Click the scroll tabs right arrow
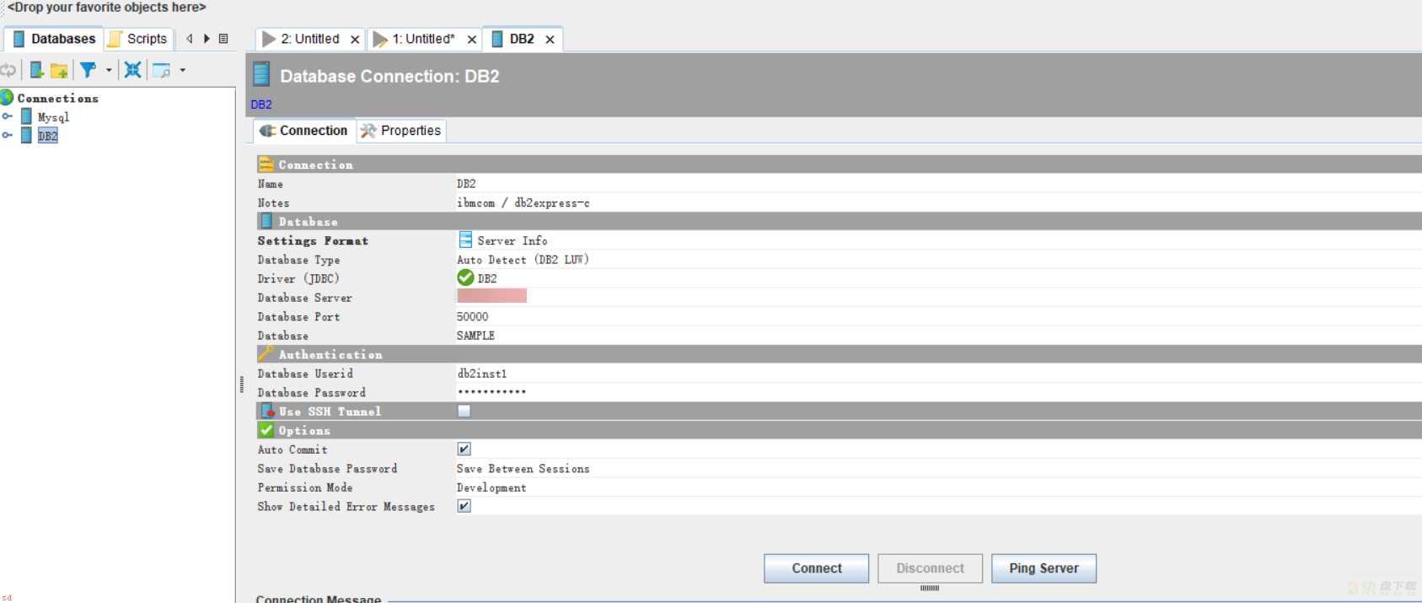 point(207,39)
